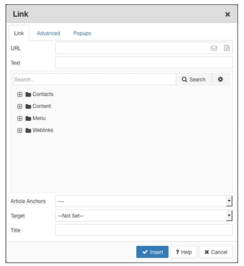Screen dimensions: 244x266
Task: Click the Menu folder icon
Action: tap(28, 118)
